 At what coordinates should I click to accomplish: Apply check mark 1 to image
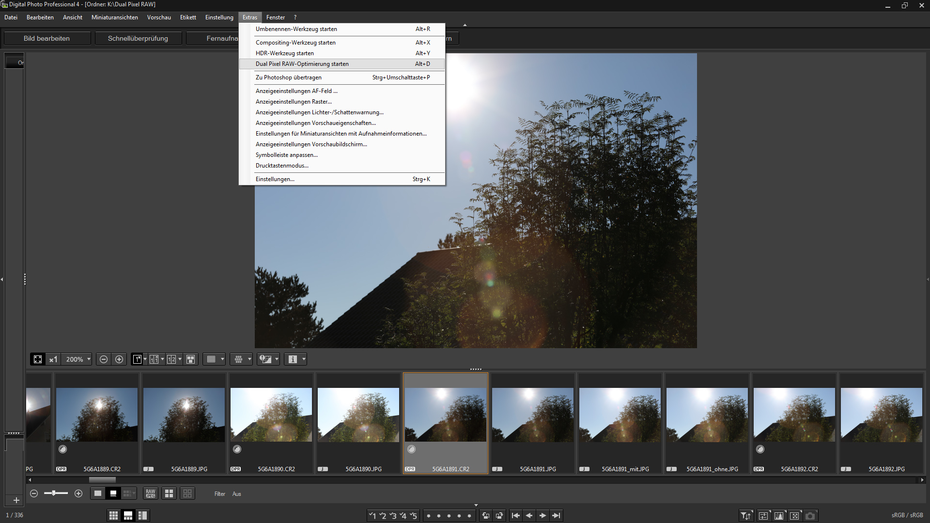(x=372, y=516)
